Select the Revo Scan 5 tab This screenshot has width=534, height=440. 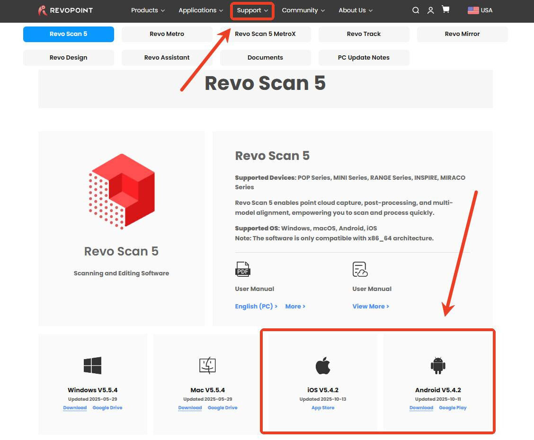(69, 34)
